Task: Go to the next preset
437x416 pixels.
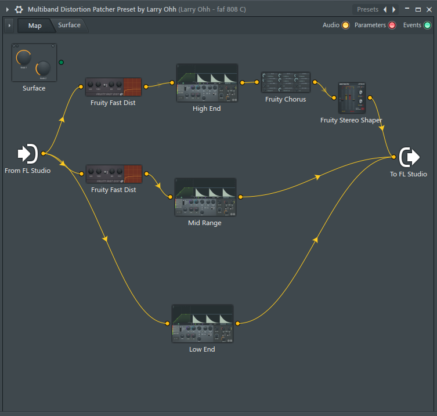Action: coord(394,10)
